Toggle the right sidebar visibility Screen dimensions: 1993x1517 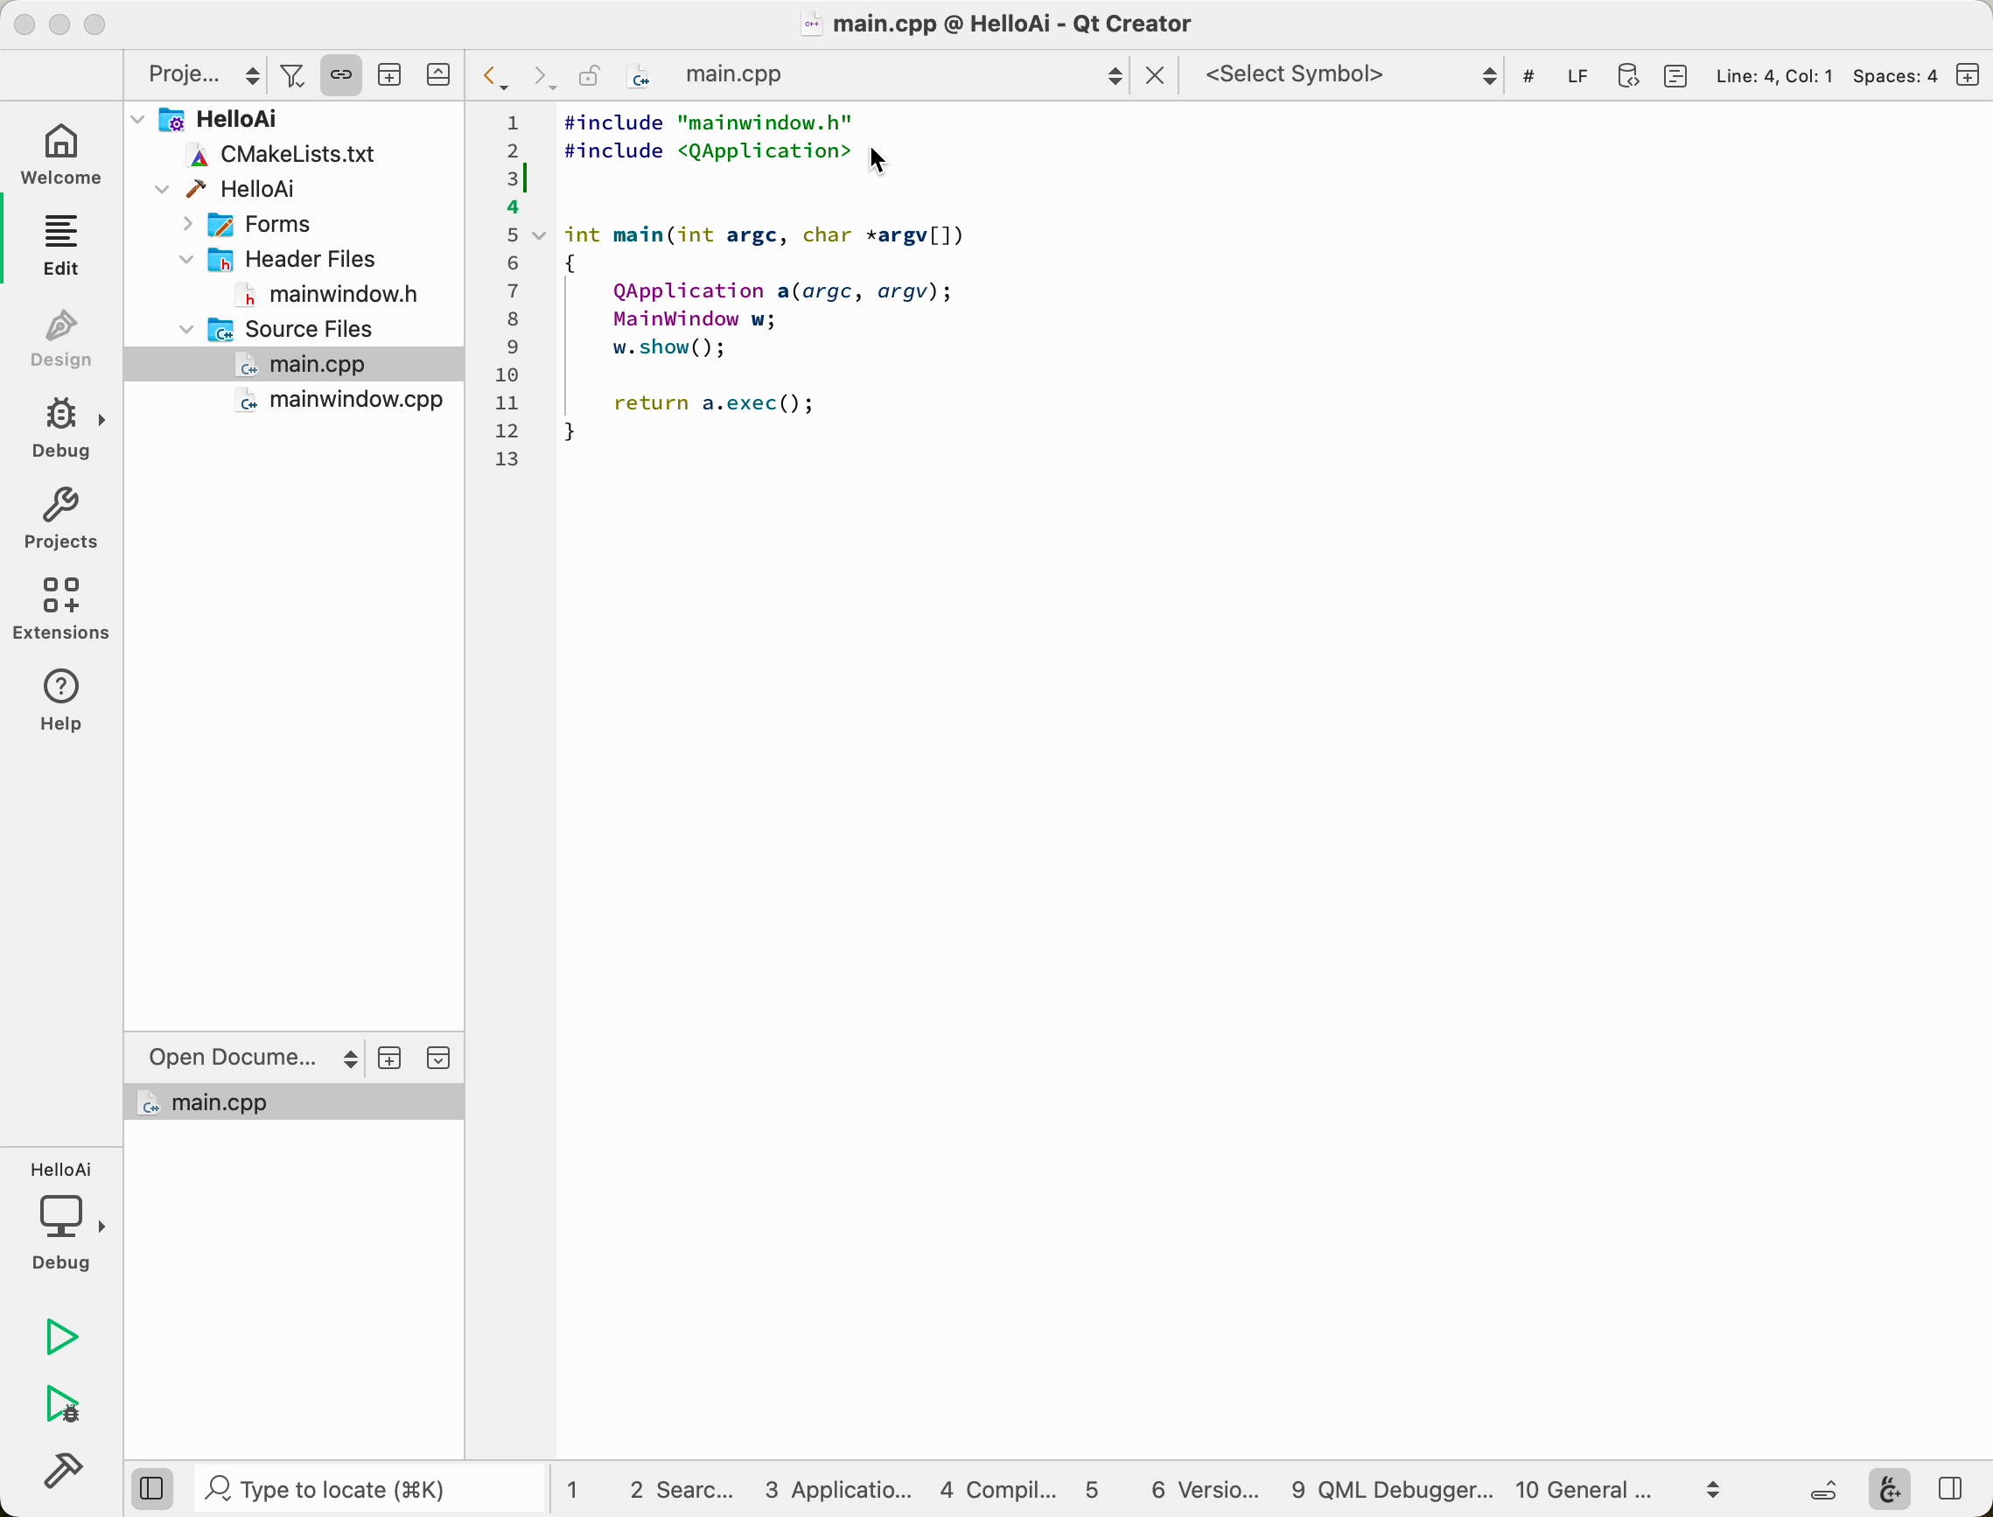(x=1948, y=1488)
